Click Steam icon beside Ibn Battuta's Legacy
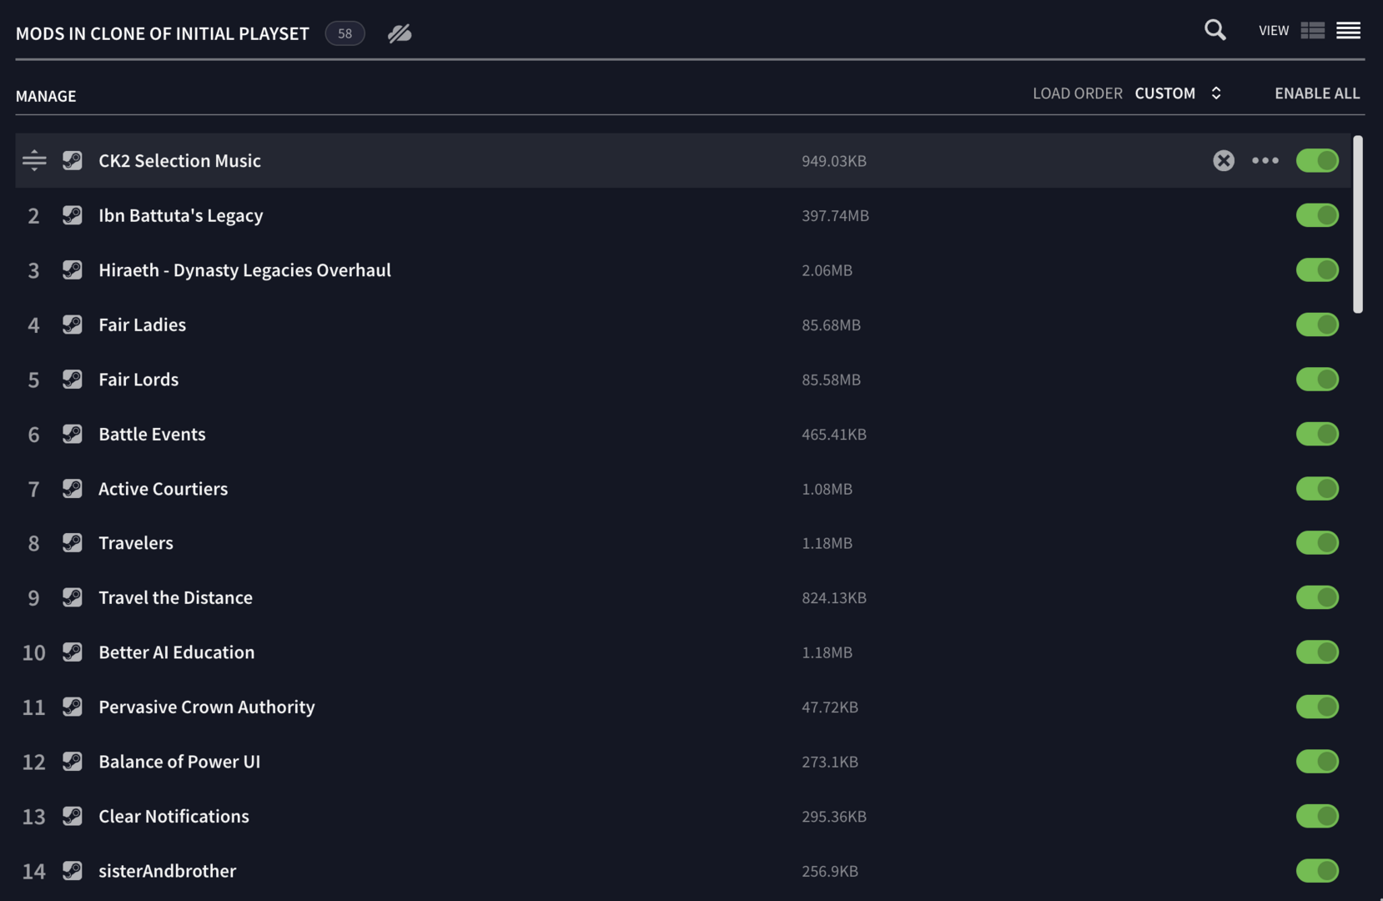This screenshot has width=1383, height=901. click(x=73, y=215)
